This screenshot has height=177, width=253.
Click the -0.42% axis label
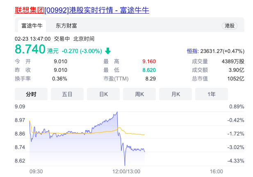pyautogui.click(x=236, y=120)
